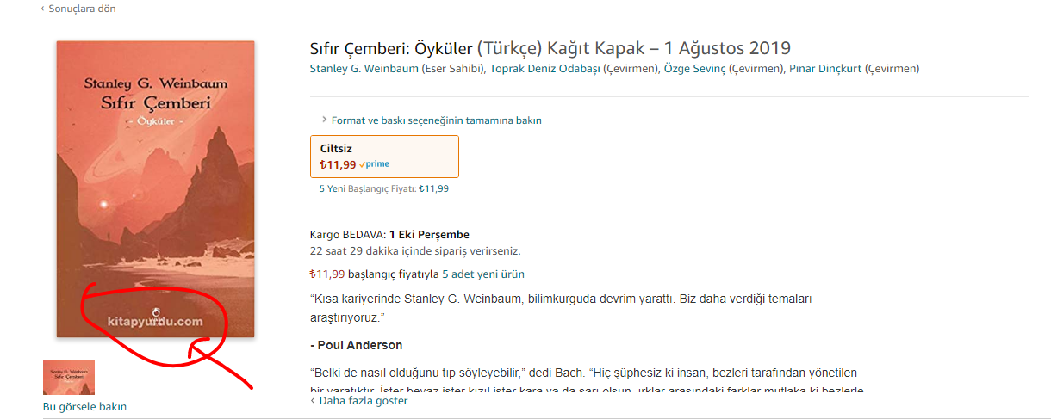Click the Sıfır Çemberi: Öyküler product title
This screenshot has width=1051, height=419.
pos(550,48)
